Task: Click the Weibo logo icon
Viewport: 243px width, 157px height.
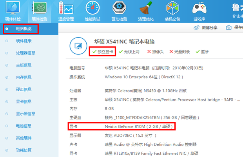Action: [x=196, y=28]
